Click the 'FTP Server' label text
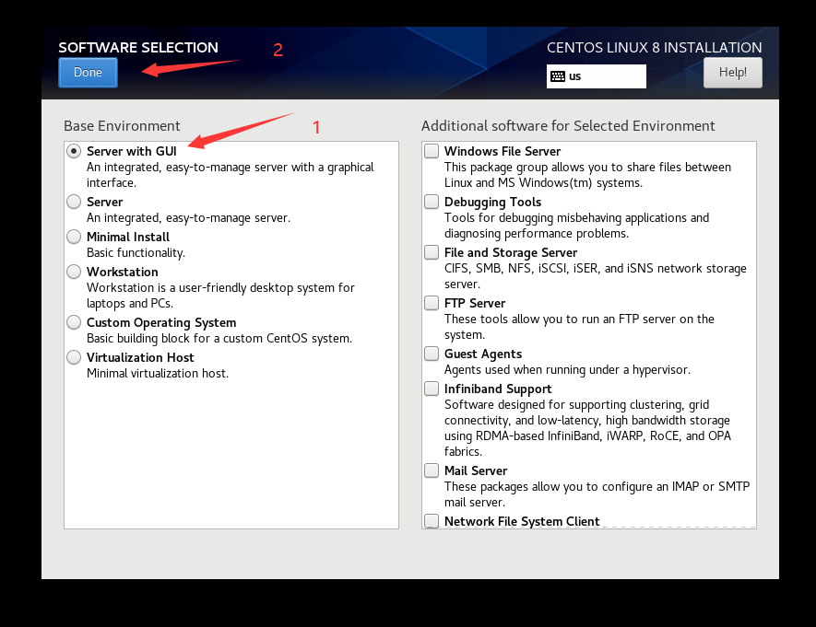This screenshot has width=816, height=627. pyautogui.click(x=475, y=303)
